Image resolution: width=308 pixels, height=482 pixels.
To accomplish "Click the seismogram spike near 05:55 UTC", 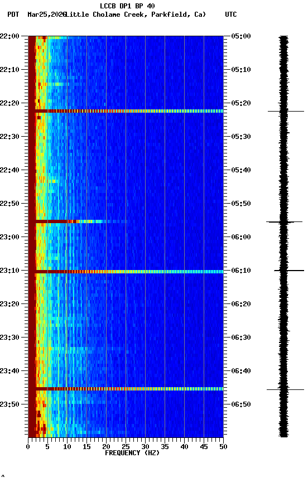I will coord(285,221).
